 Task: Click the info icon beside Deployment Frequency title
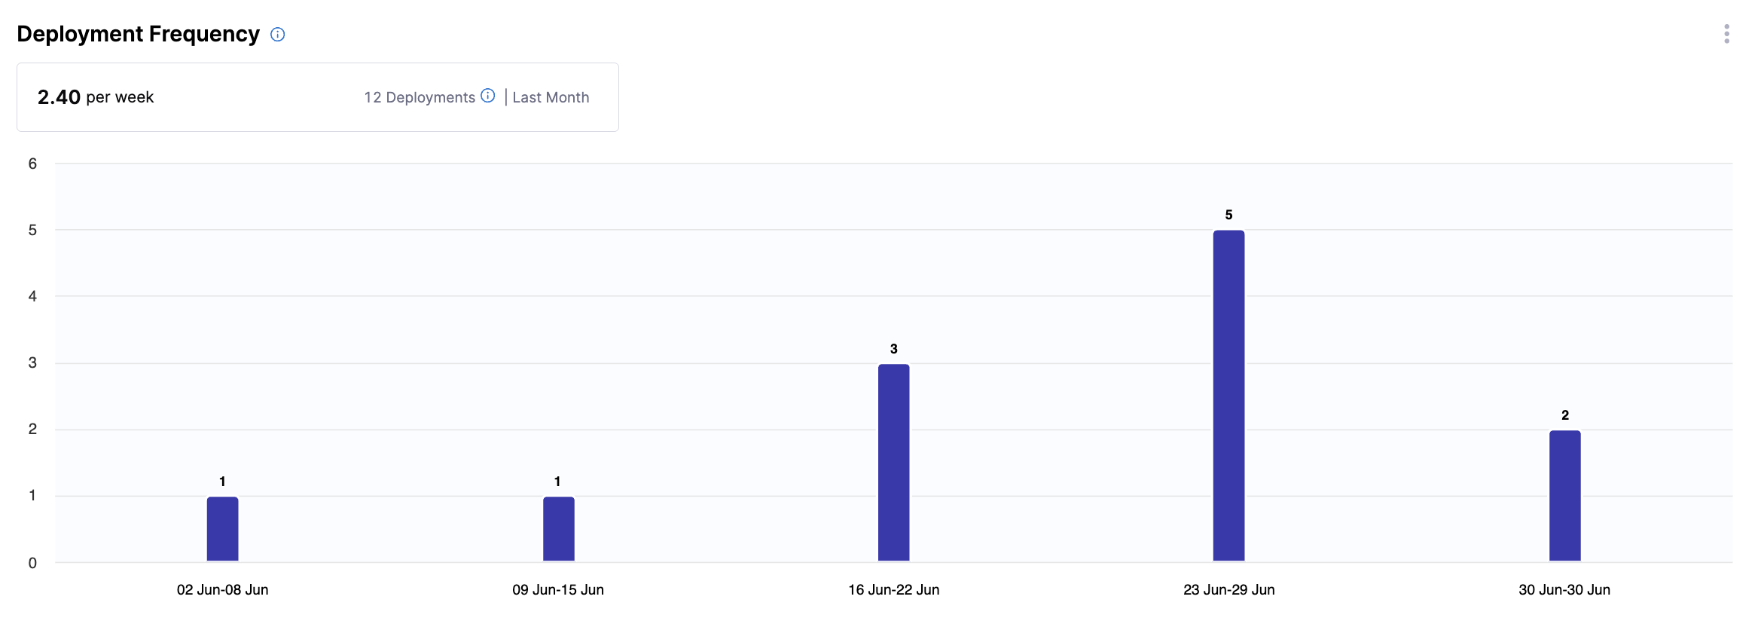(277, 35)
